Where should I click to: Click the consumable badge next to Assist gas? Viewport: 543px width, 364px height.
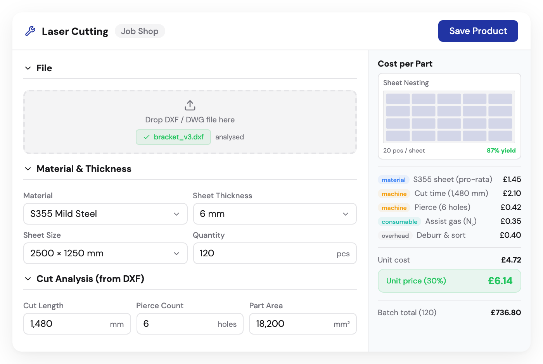click(399, 221)
